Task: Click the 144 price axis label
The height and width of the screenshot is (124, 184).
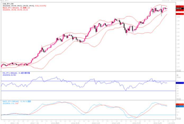Action: coord(178,17)
